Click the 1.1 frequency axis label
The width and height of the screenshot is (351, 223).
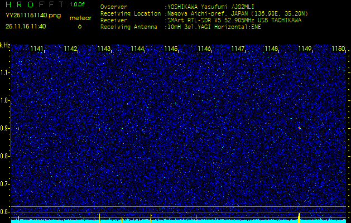tap(5, 72)
